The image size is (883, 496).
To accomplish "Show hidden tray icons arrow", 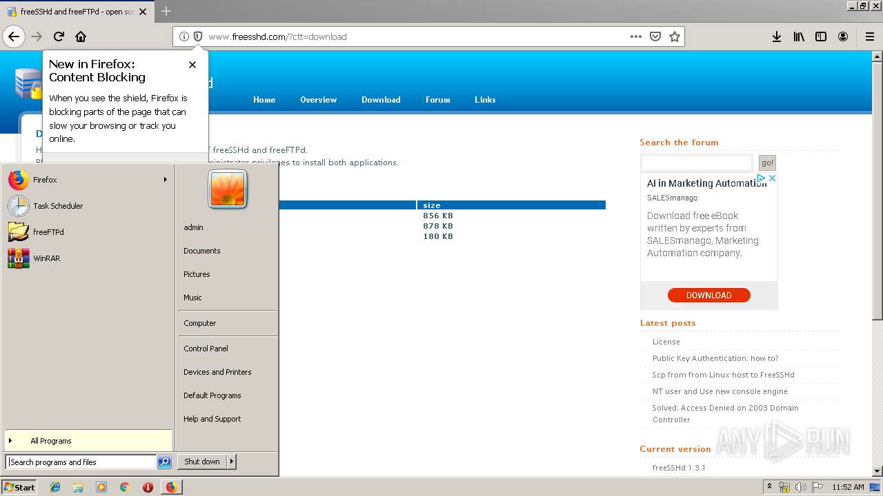I will tap(769, 487).
